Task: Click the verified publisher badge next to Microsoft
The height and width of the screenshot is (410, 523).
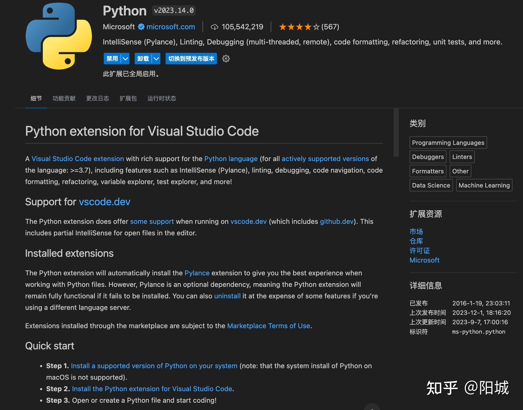Action: point(141,27)
